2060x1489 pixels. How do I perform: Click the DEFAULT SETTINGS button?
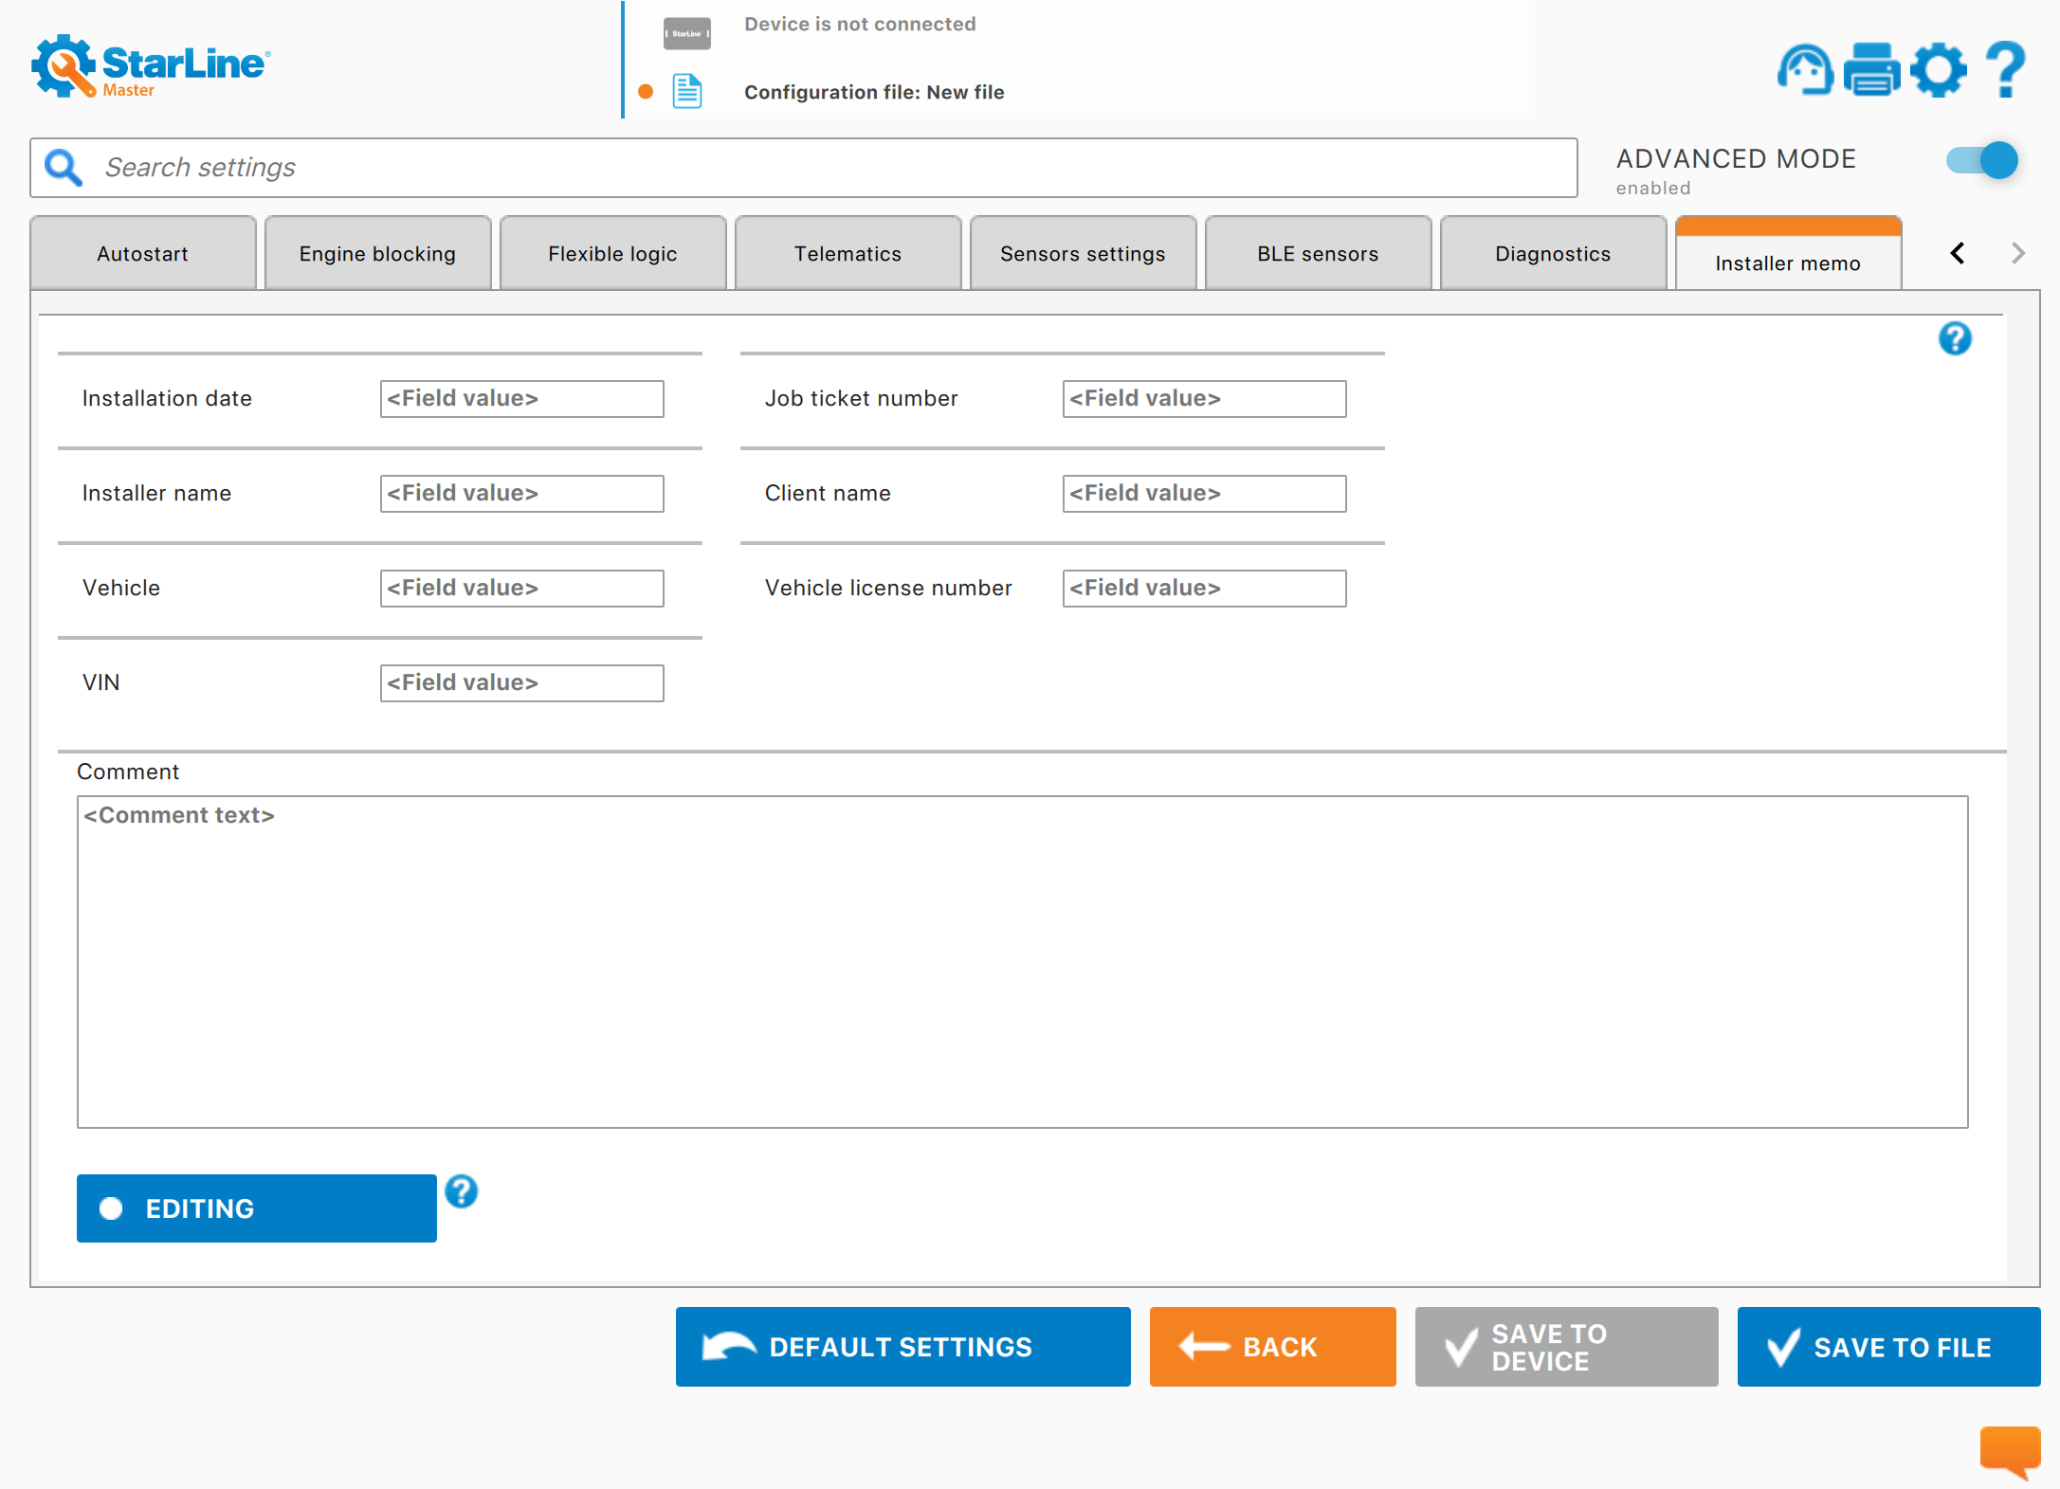pos(903,1347)
